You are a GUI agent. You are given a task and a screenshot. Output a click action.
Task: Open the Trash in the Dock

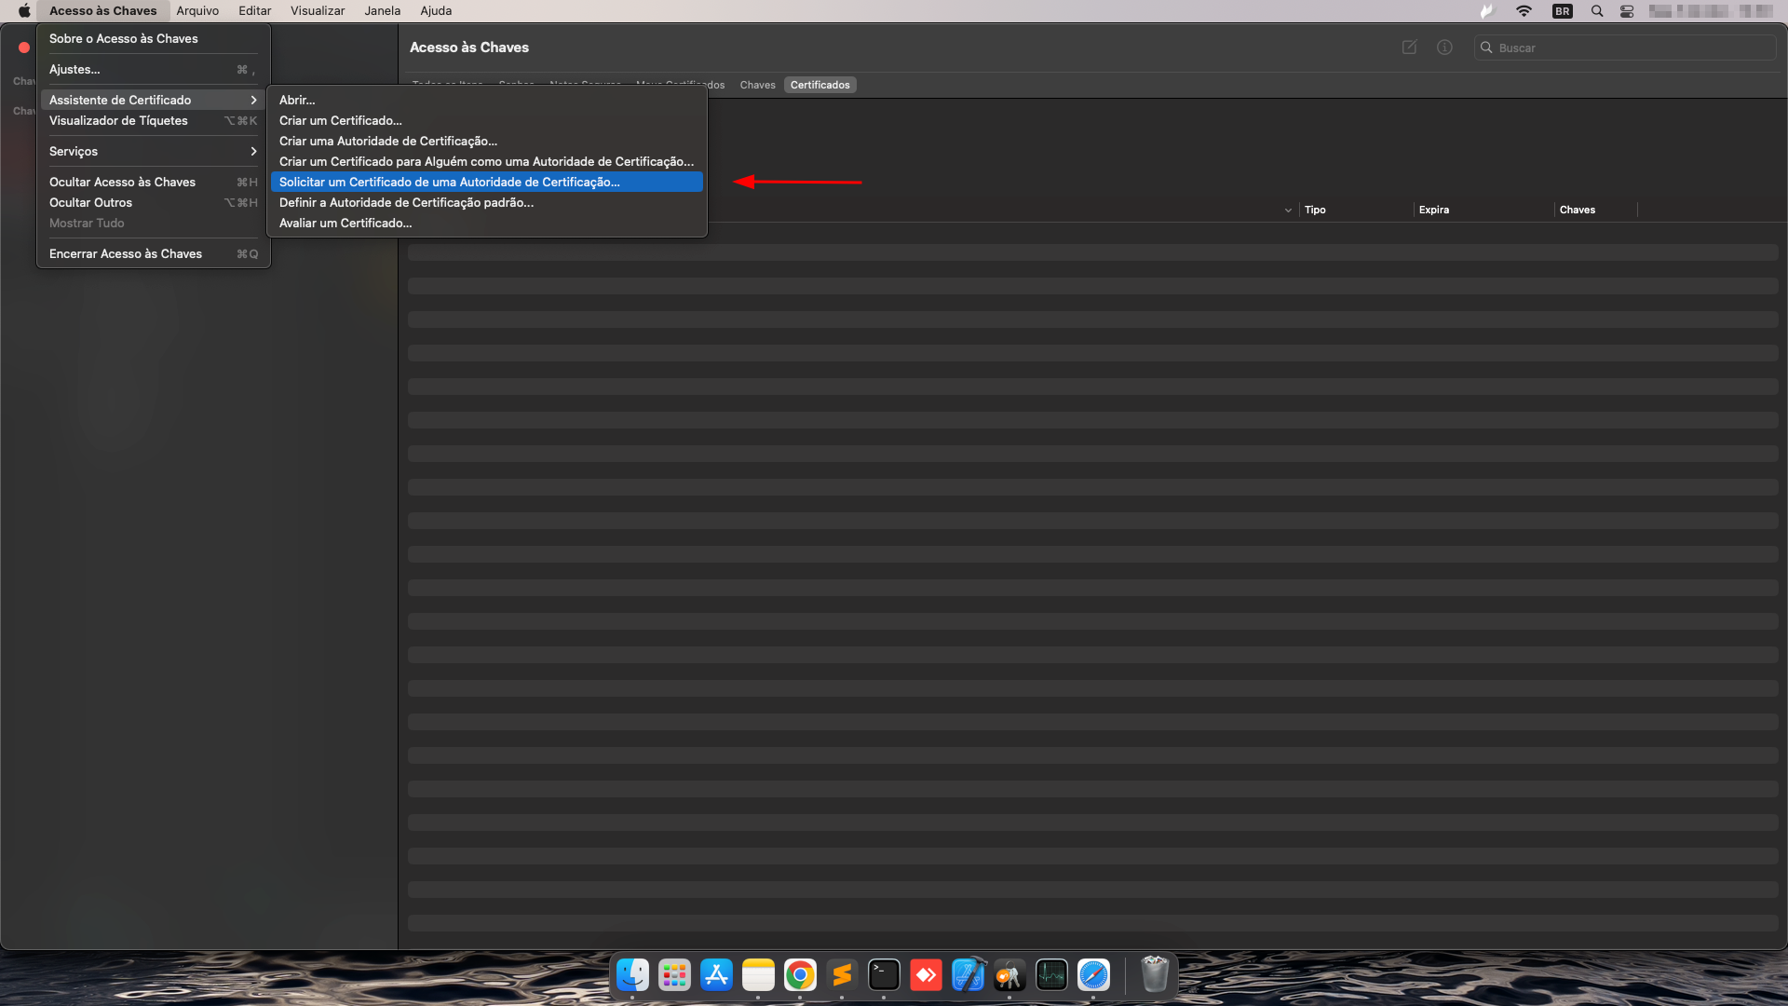tap(1155, 975)
